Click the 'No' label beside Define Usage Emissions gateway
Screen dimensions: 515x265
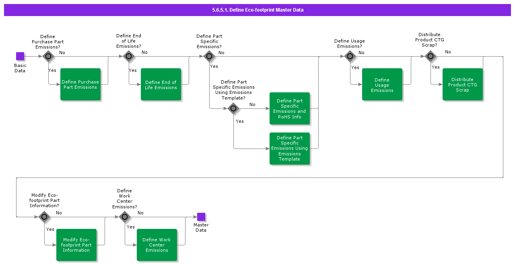tap(361, 53)
